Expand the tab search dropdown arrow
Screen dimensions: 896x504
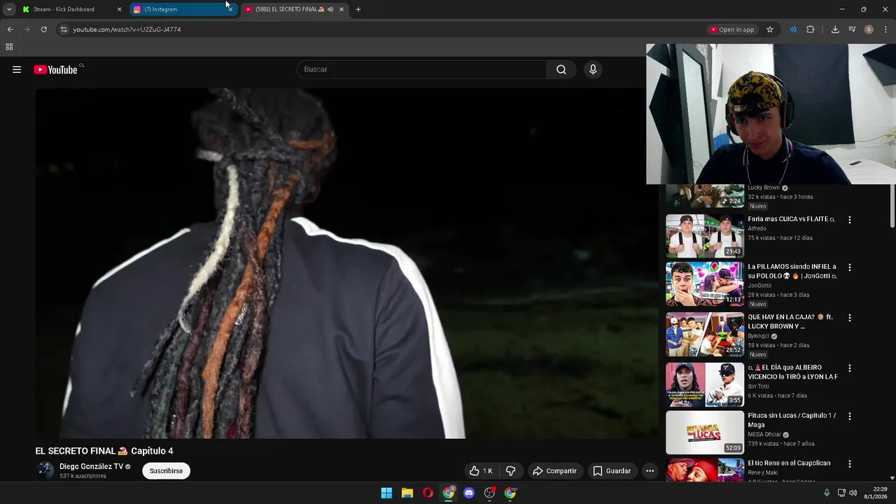(x=9, y=9)
